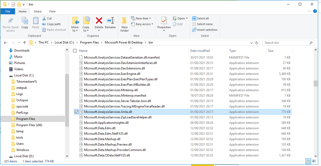
Task: Select the Home ribbon tab
Action: click(23, 11)
